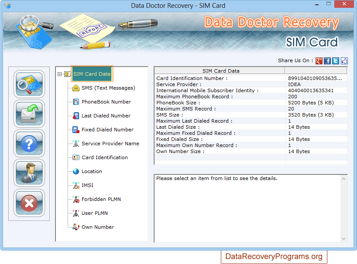Click the 'International Mobile Subscriber Identity :' label

click(207, 90)
